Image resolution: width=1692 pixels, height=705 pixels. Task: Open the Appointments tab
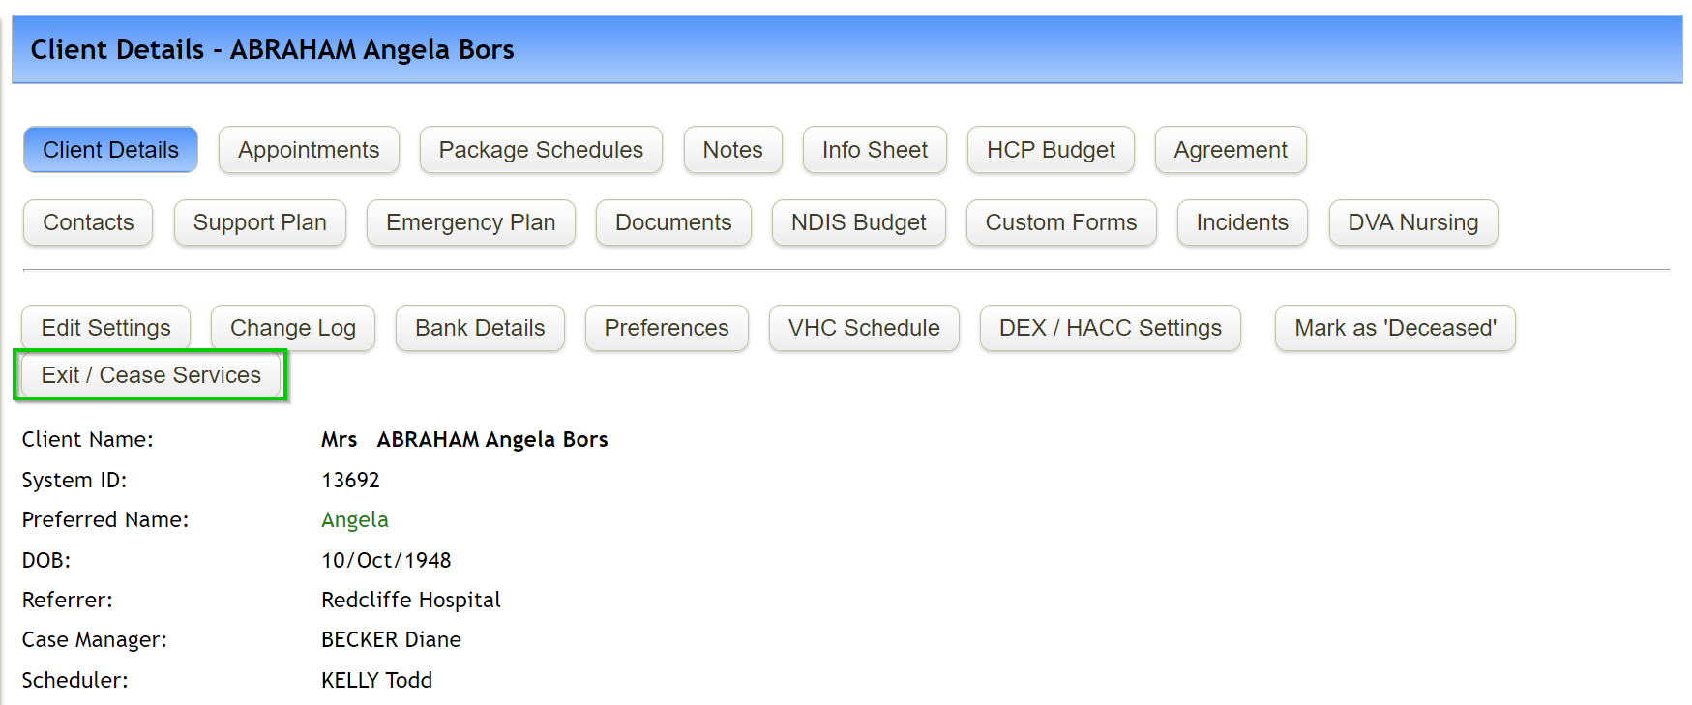(x=309, y=150)
